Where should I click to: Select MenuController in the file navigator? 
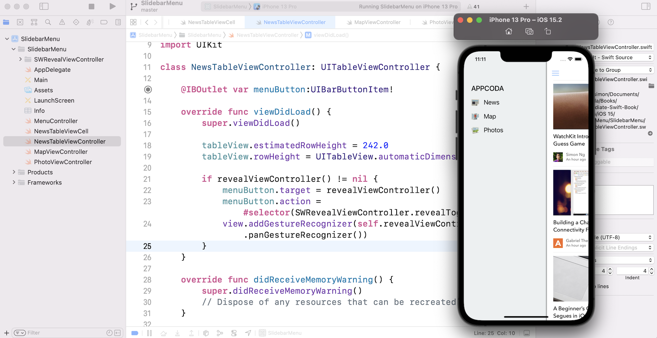pyautogui.click(x=56, y=121)
